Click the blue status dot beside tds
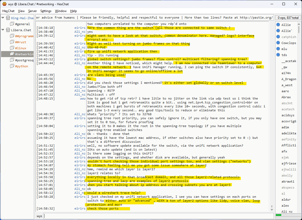302x220 pixels. [x=278, y=55]
